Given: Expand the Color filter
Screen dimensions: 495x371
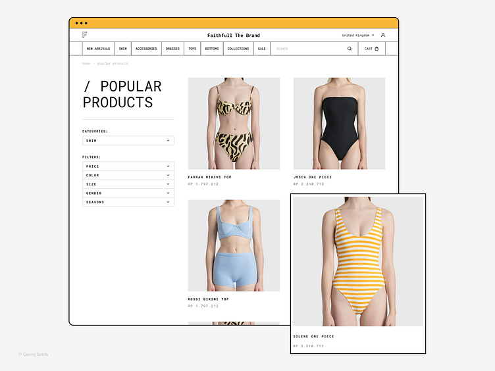Looking at the screenshot, I should coord(128,175).
